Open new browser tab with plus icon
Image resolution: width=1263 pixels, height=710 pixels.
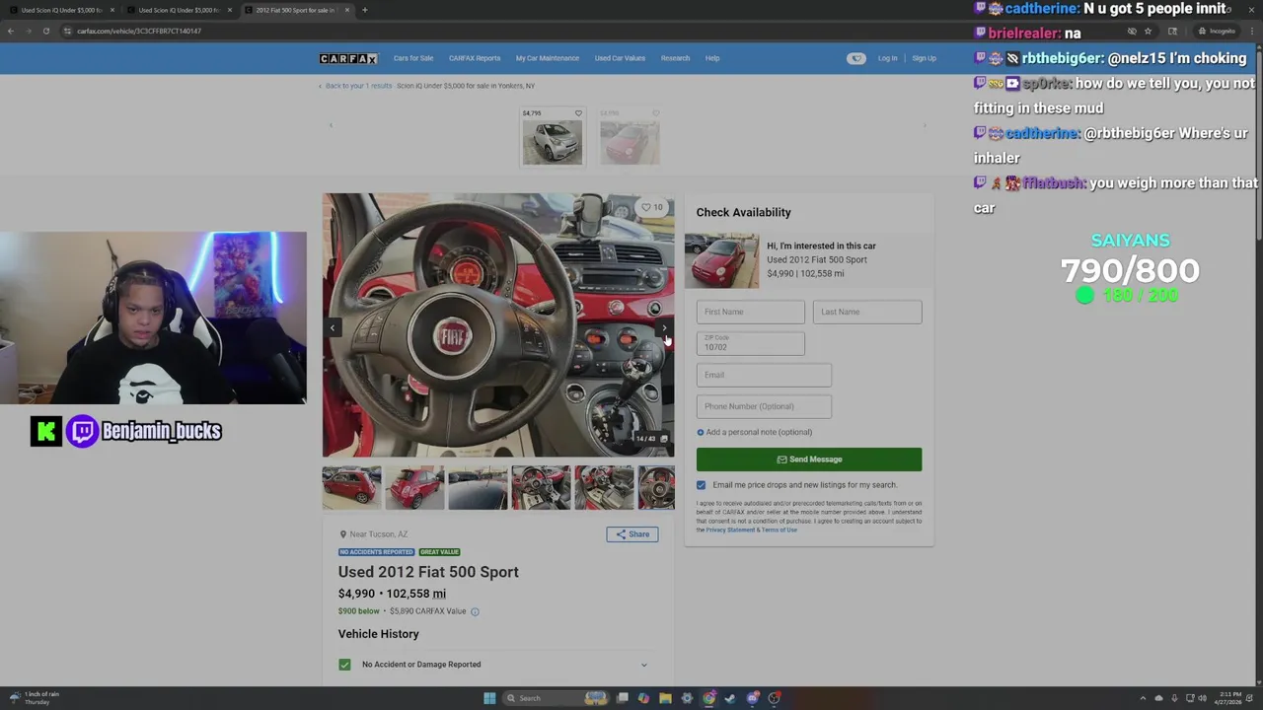[364, 10]
